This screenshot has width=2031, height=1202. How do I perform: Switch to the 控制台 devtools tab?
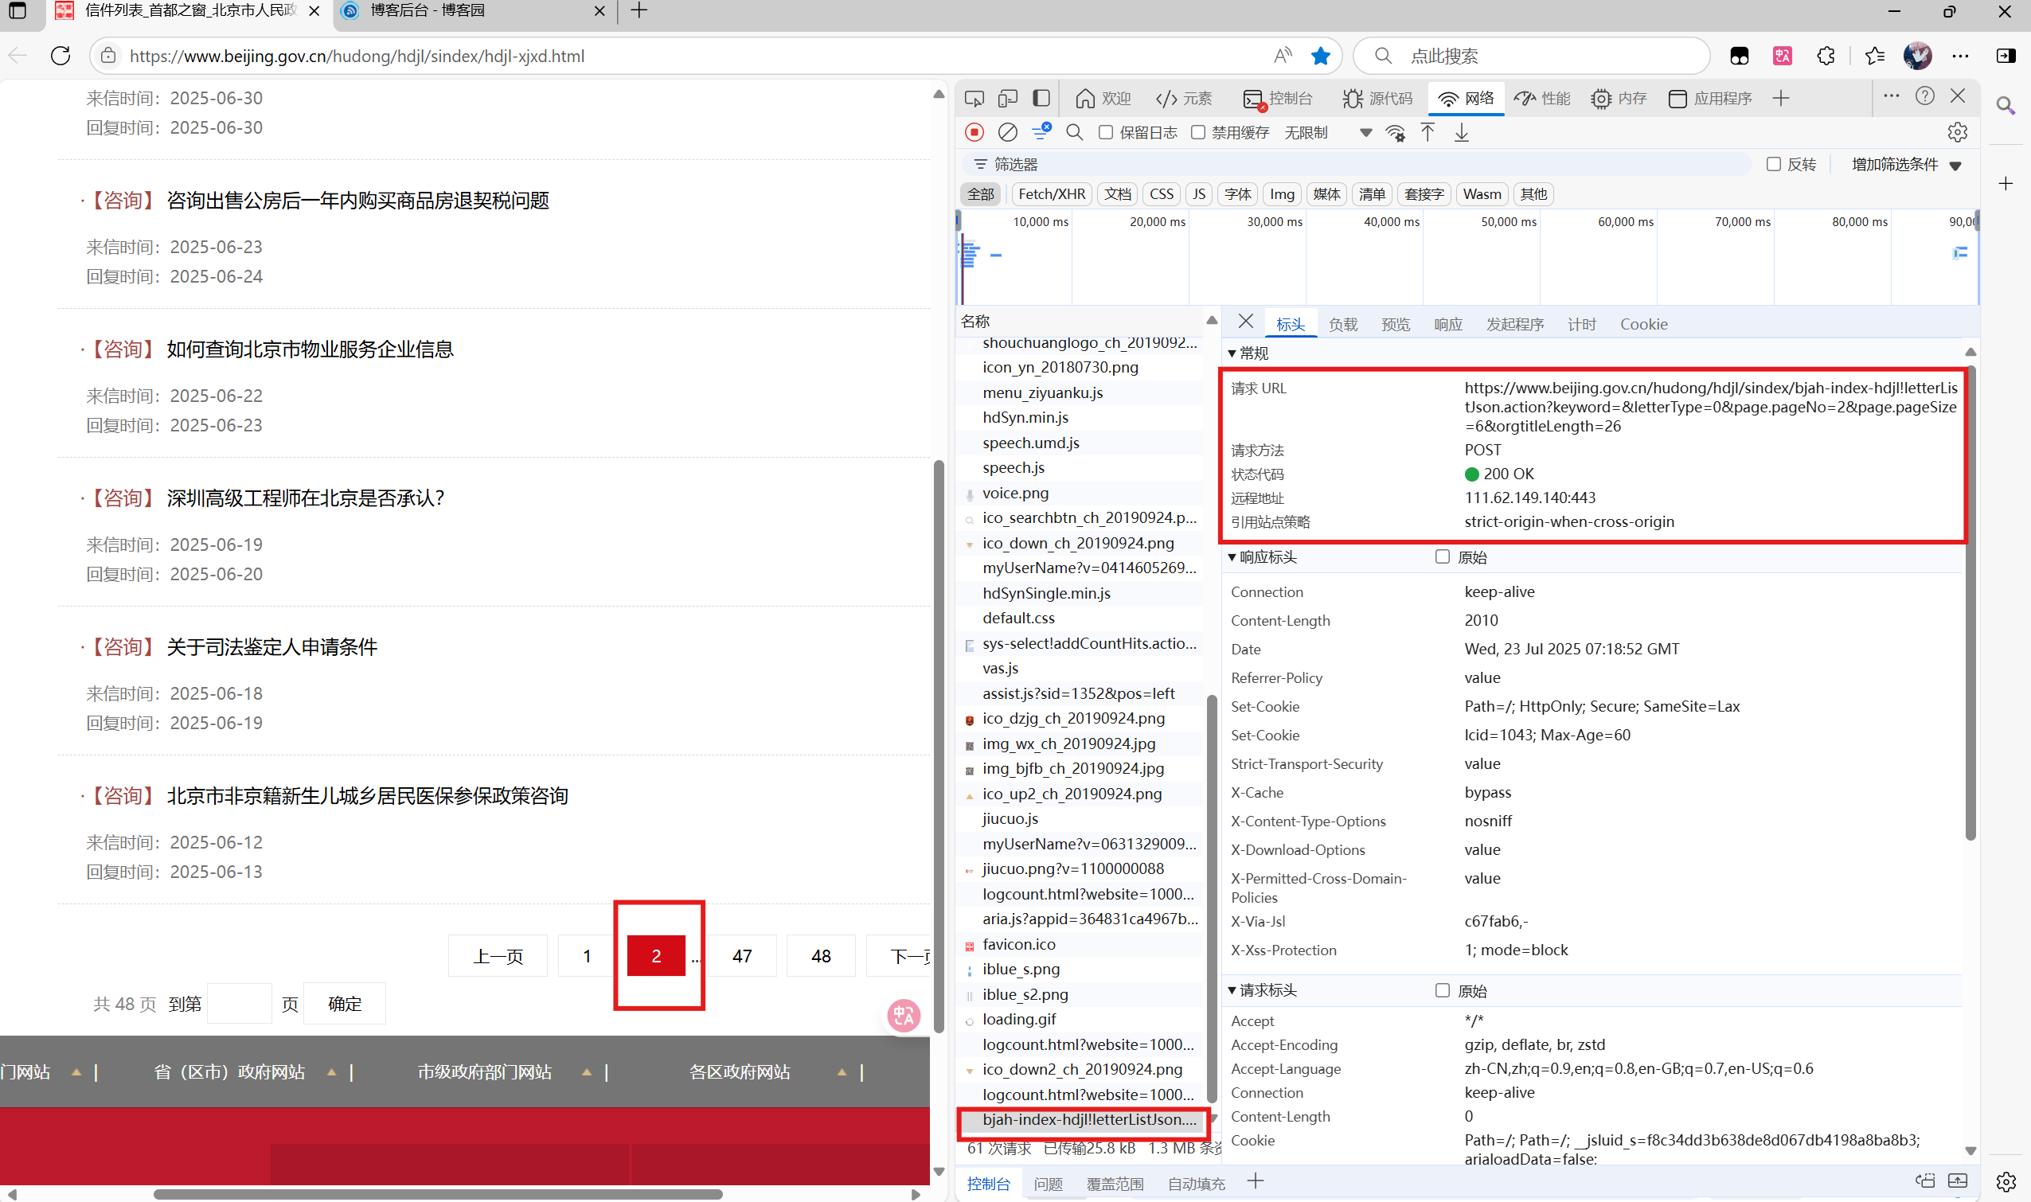coord(1279,98)
